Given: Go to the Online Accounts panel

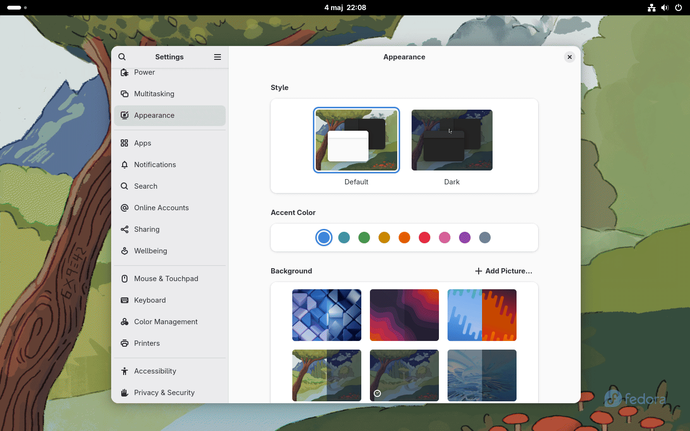Looking at the screenshot, I should coord(170,208).
